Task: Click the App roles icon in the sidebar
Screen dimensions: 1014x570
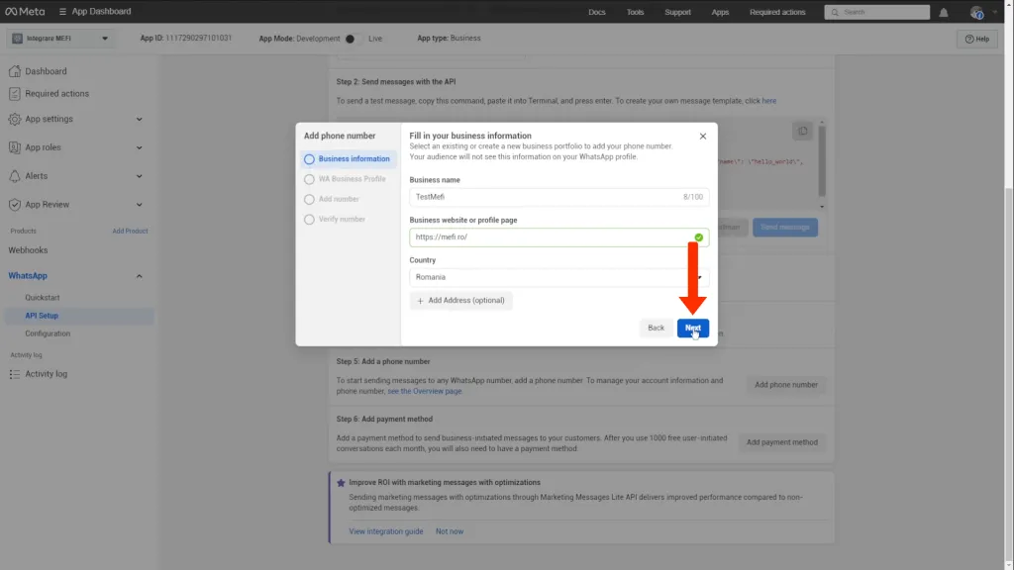Action: 14,147
